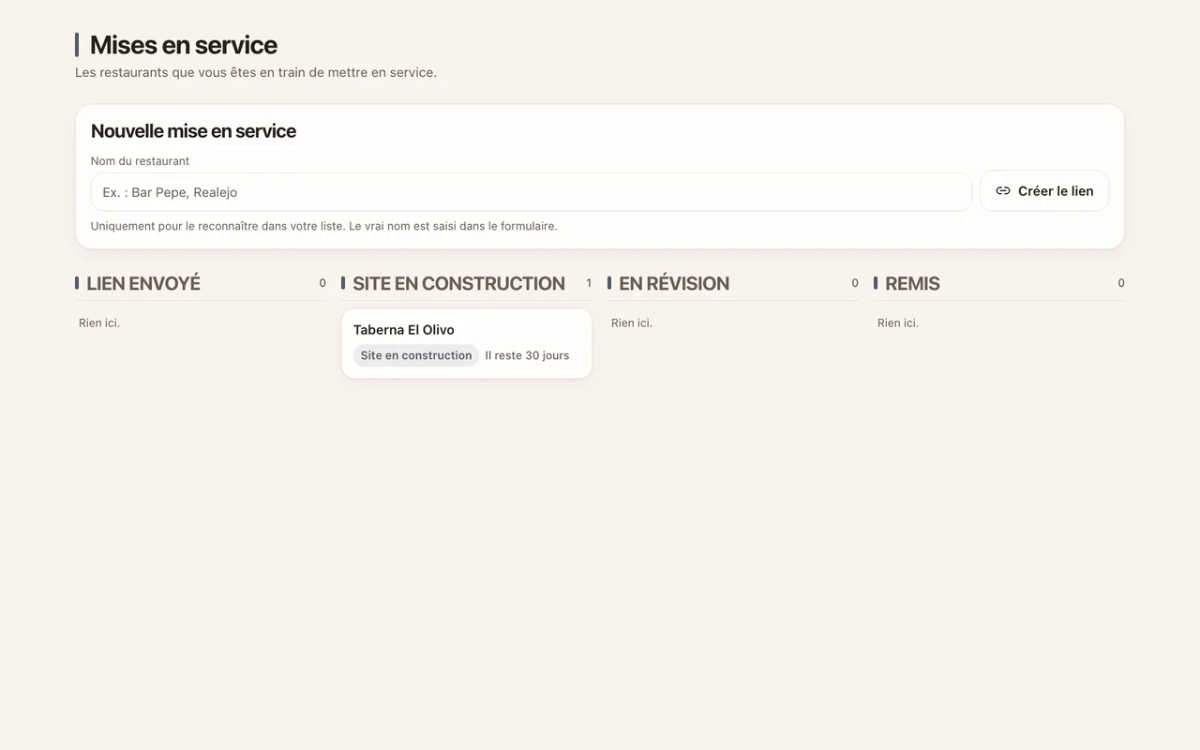Viewport: 1200px width, 750px height.
Task: Click the "Site en construction" status badge
Action: pos(416,355)
